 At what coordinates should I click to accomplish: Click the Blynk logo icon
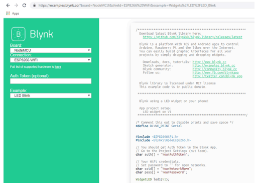pyautogui.click(x=18, y=34)
